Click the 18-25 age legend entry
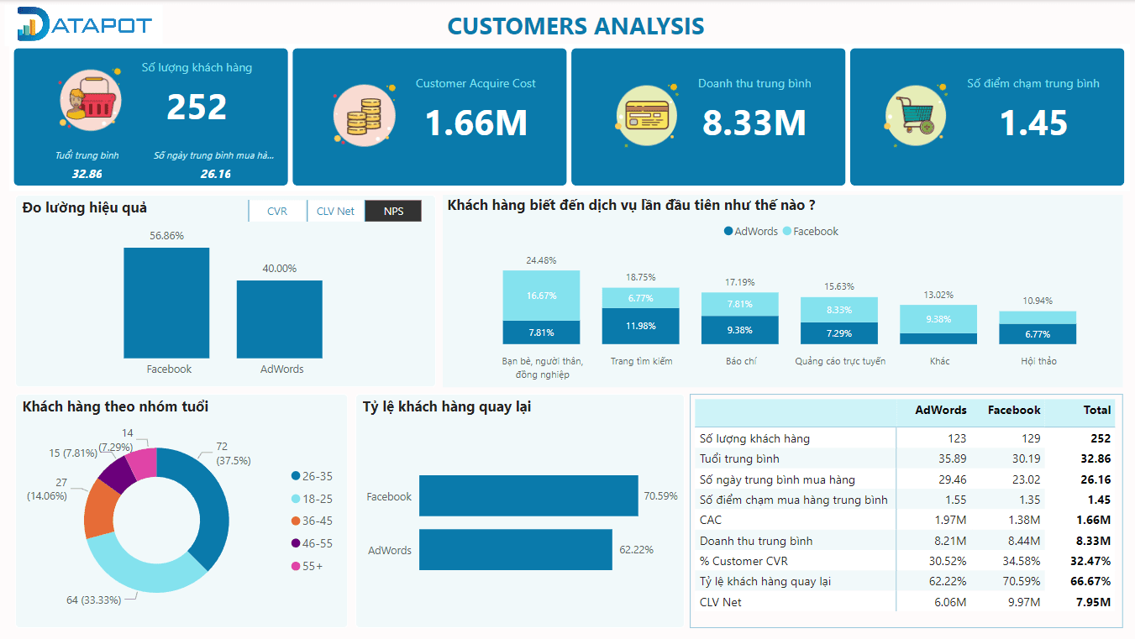The height and width of the screenshot is (639, 1135). point(312,499)
